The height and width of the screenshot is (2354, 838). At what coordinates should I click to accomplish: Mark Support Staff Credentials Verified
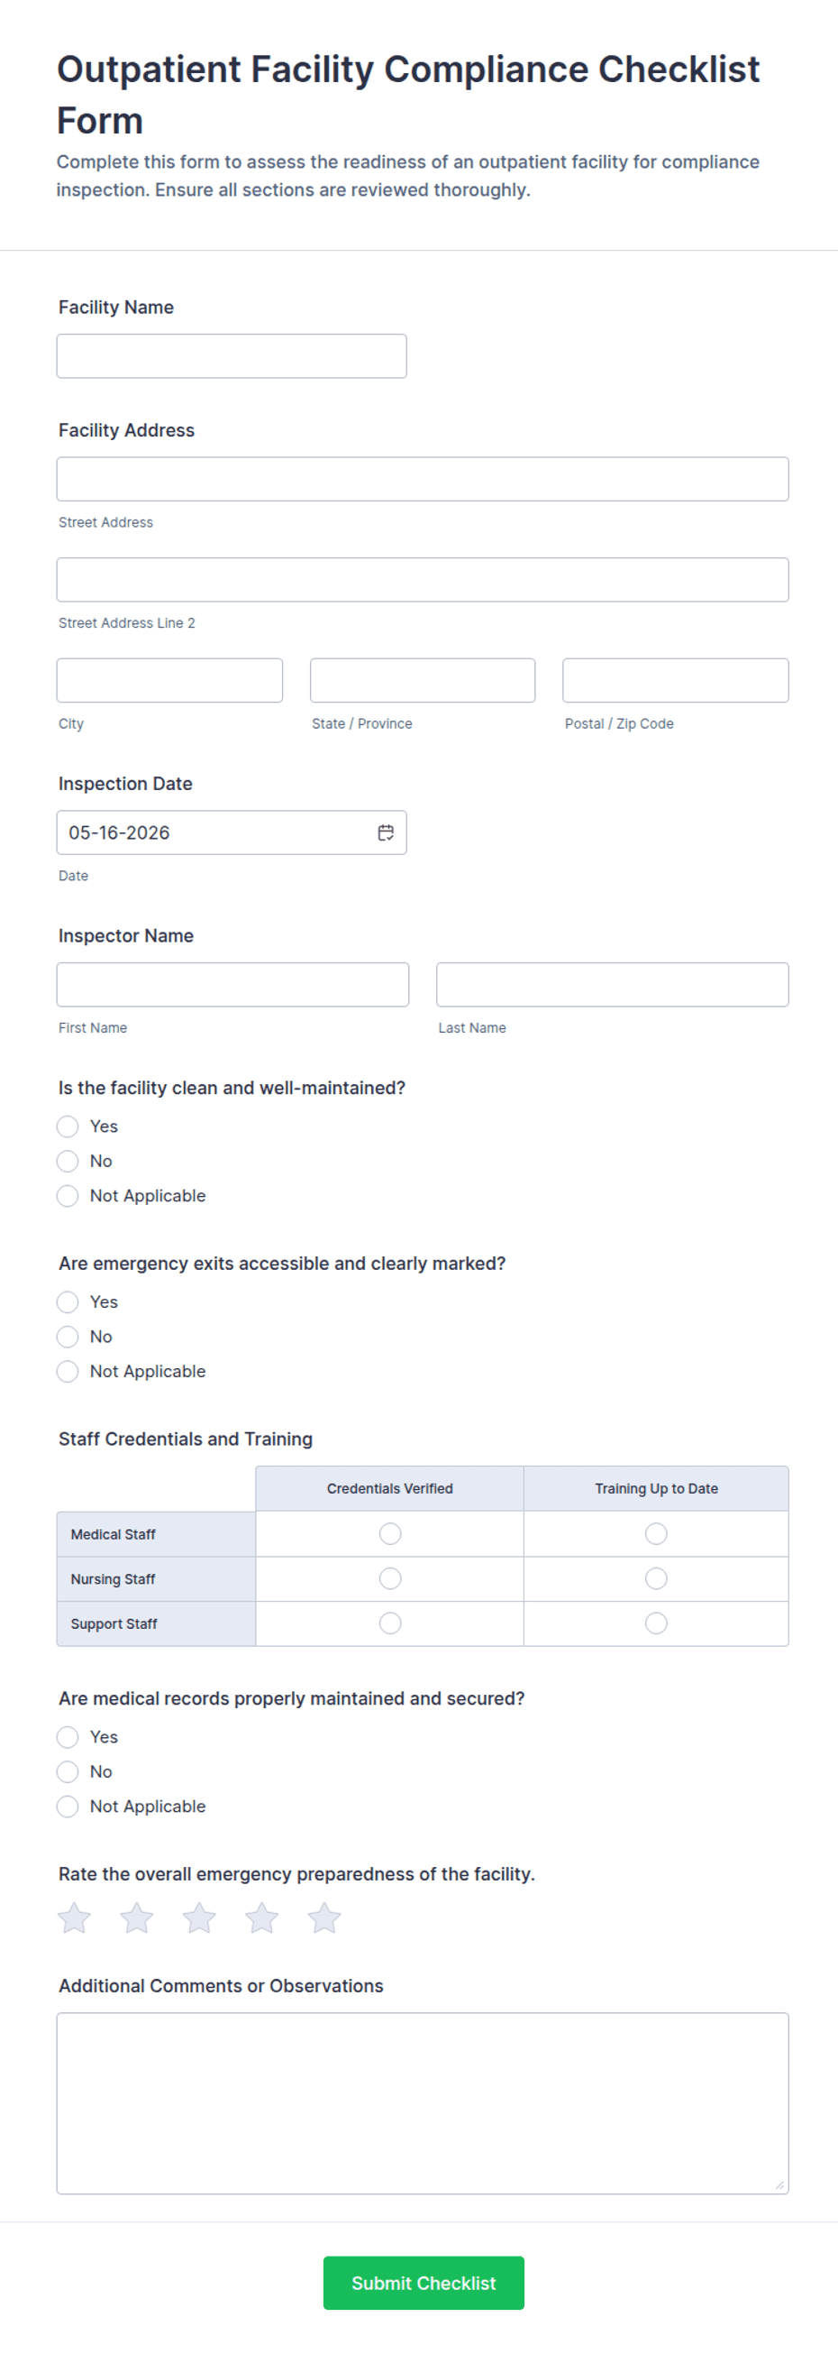(390, 1623)
